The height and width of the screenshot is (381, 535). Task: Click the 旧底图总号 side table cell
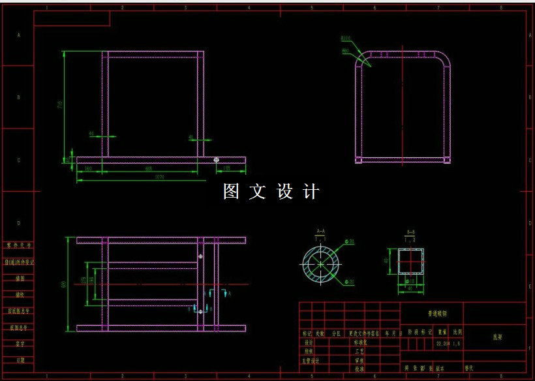[x=19, y=311]
